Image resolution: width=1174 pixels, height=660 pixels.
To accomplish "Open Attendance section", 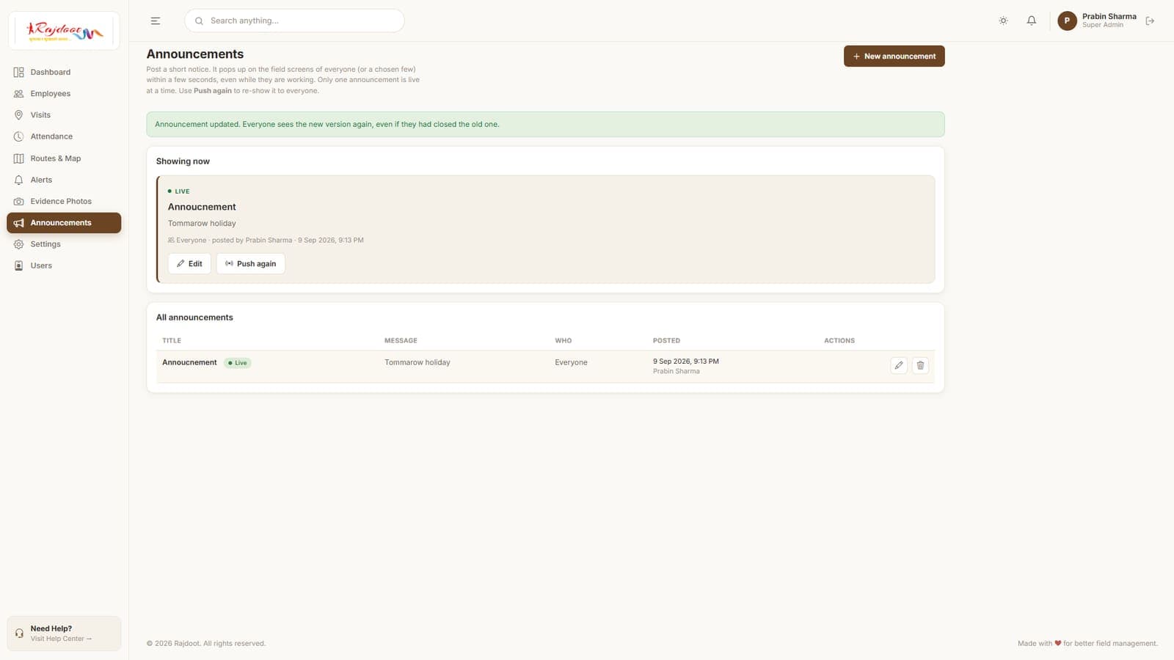I will point(64,136).
